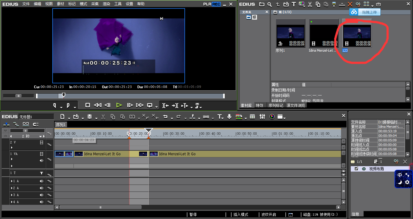413x219 pixels.
Task: Mute the 1 A audio track speaker
Action: pos(42,181)
